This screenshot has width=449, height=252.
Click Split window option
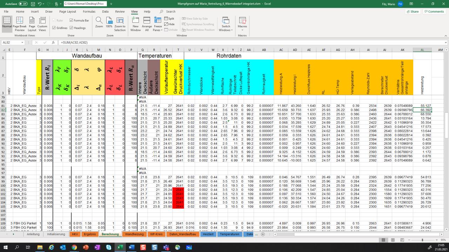[x=169, y=19]
